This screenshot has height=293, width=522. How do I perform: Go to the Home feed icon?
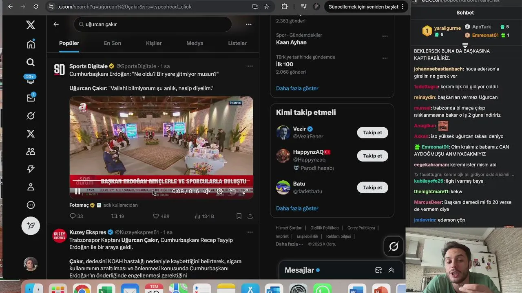pyautogui.click(x=31, y=44)
